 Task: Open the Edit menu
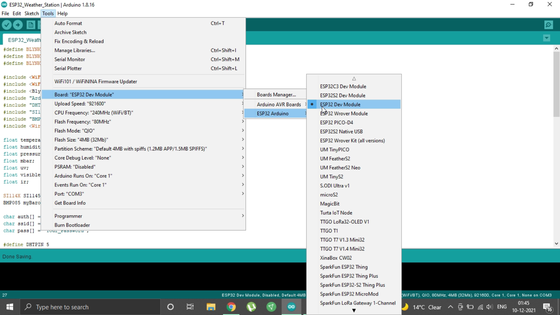(17, 13)
